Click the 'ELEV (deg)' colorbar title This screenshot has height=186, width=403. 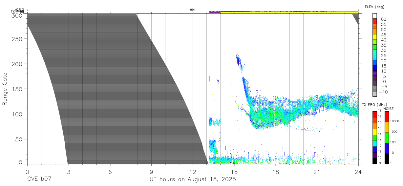[374, 7]
